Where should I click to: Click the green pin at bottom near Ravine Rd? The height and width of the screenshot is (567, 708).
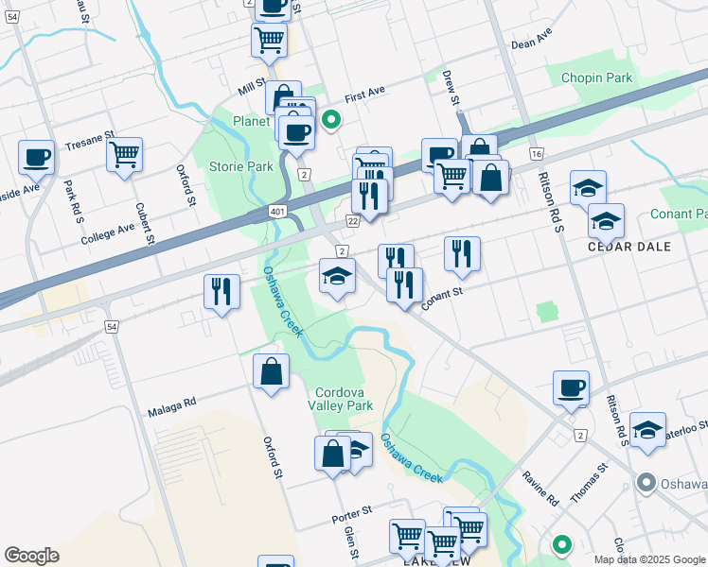pyautogui.click(x=561, y=546)
